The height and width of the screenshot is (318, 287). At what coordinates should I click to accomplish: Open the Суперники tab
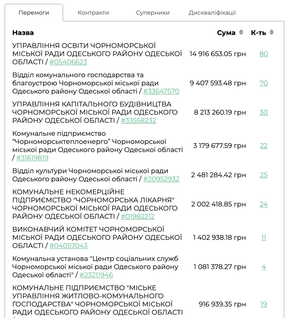153,13
